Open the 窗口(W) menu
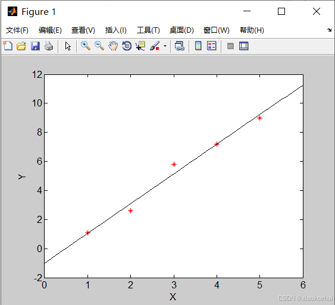Viewport: 335px width, 305px height. 217,30
